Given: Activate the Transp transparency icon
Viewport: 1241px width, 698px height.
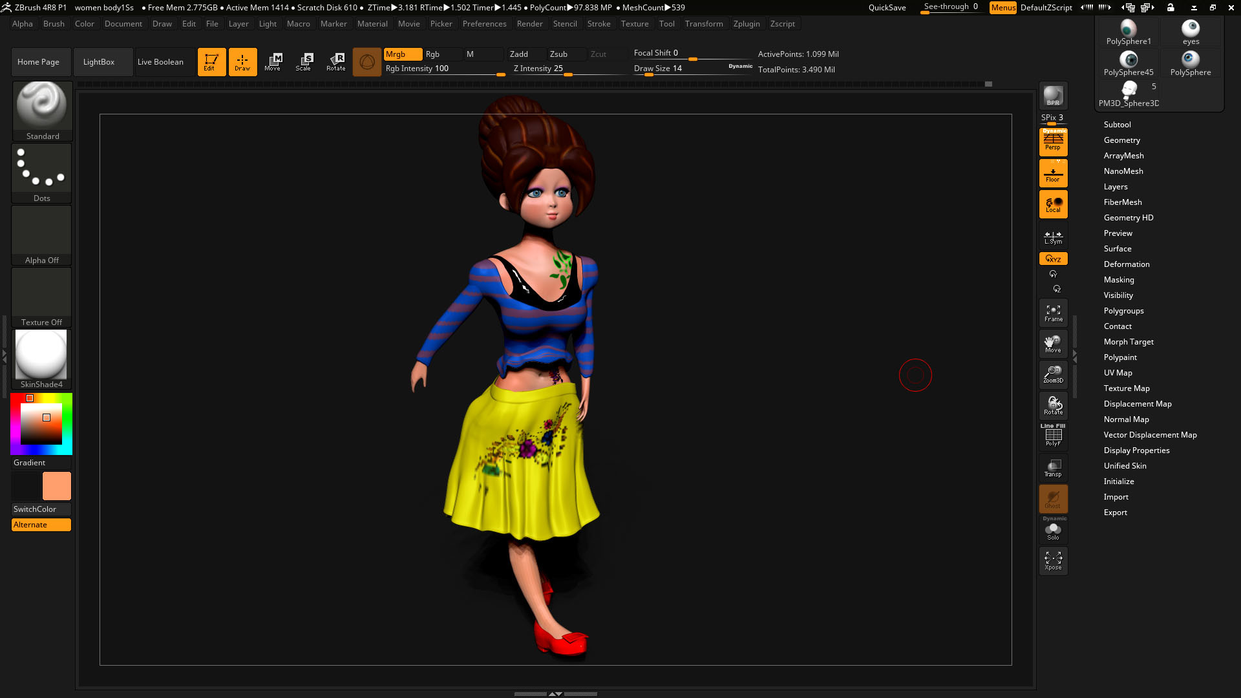Looking at the screenshot, I should [x=1053, y=467].
